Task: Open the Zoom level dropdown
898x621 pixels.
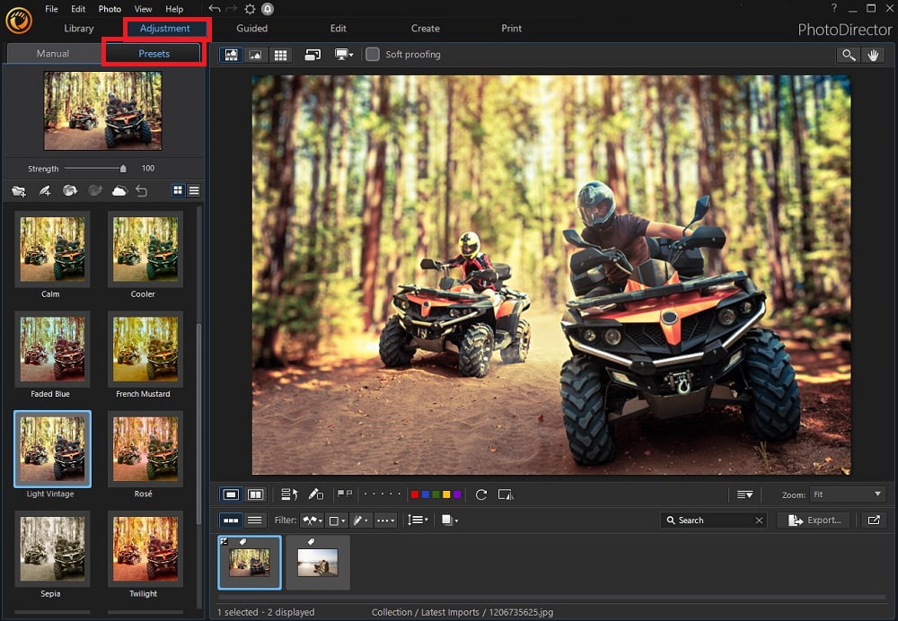Action: [x=848, y=494]
